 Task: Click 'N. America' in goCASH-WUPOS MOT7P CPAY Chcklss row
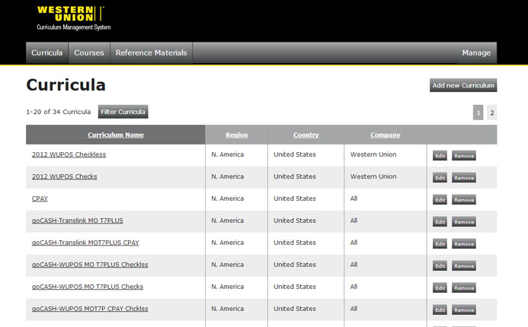coord(228,309)
